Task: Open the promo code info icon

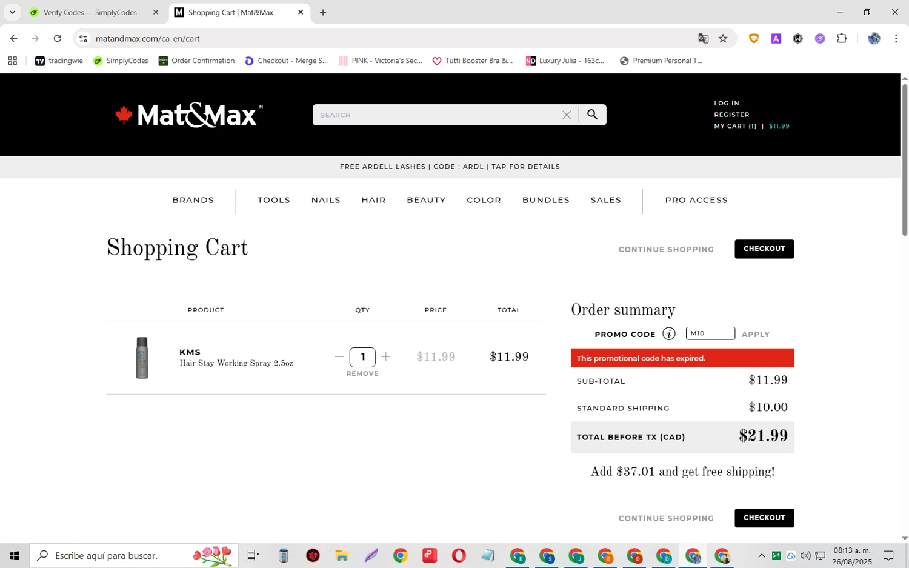Action: 669,334
